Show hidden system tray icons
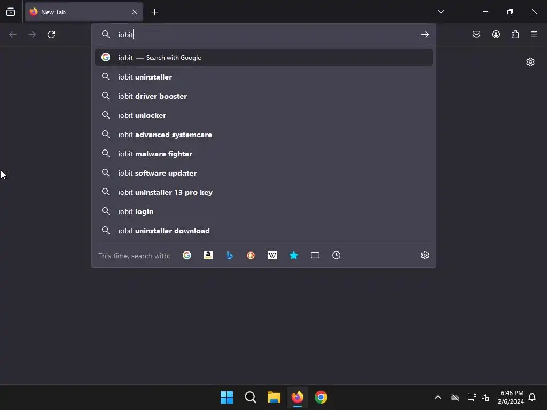The image size is (547, 410). pyautogui.click(x=438, y=397)
